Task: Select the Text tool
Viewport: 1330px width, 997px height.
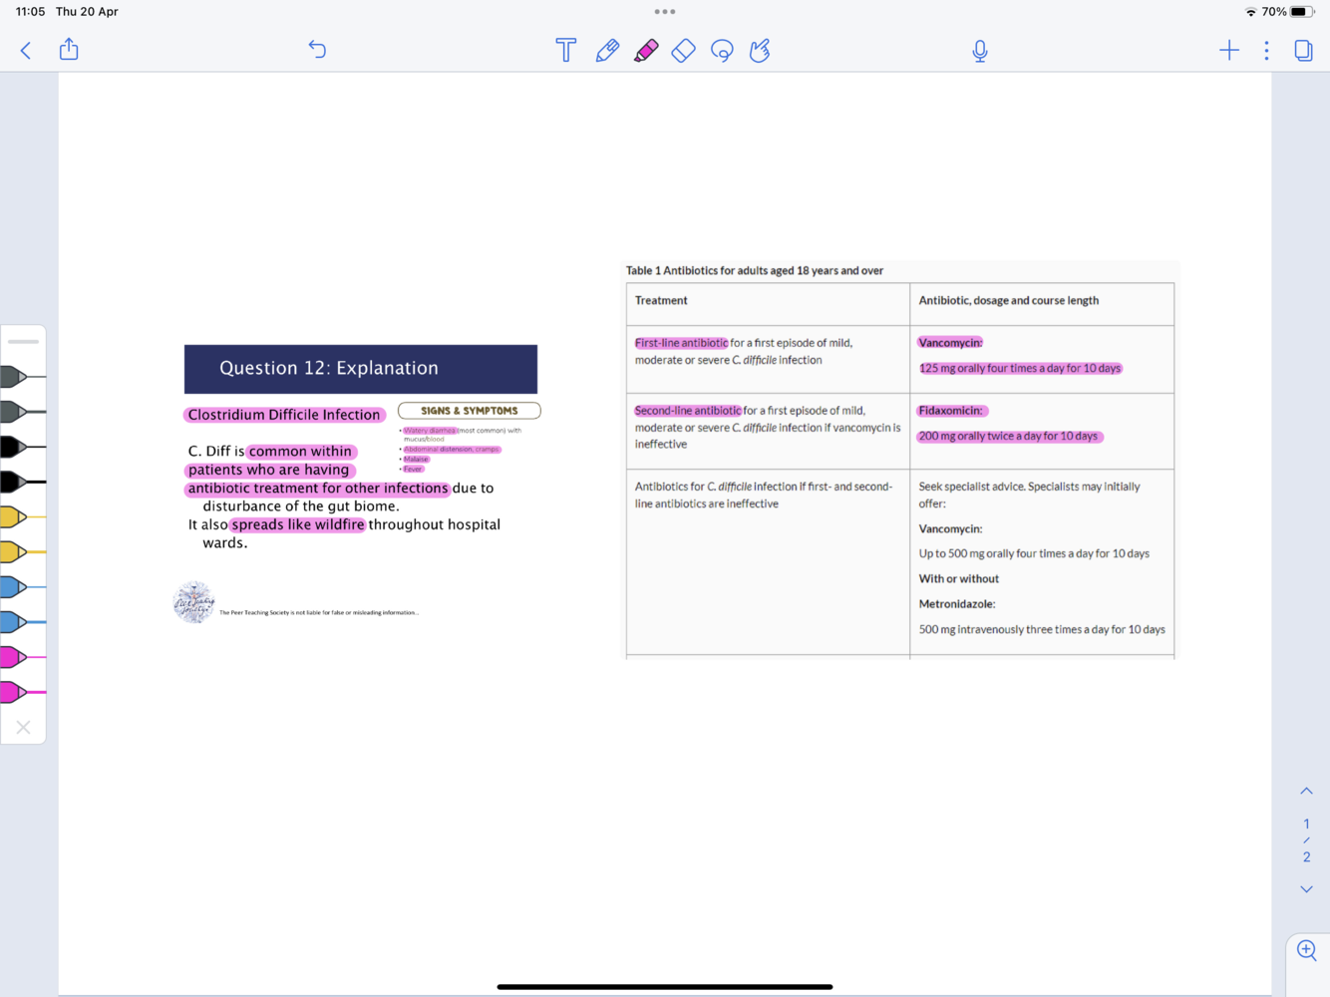Action: pos(566,50)
